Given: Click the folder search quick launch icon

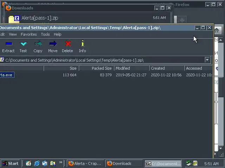Looking at the screenshot, I should pyautogui.click(x=53, y=163).
